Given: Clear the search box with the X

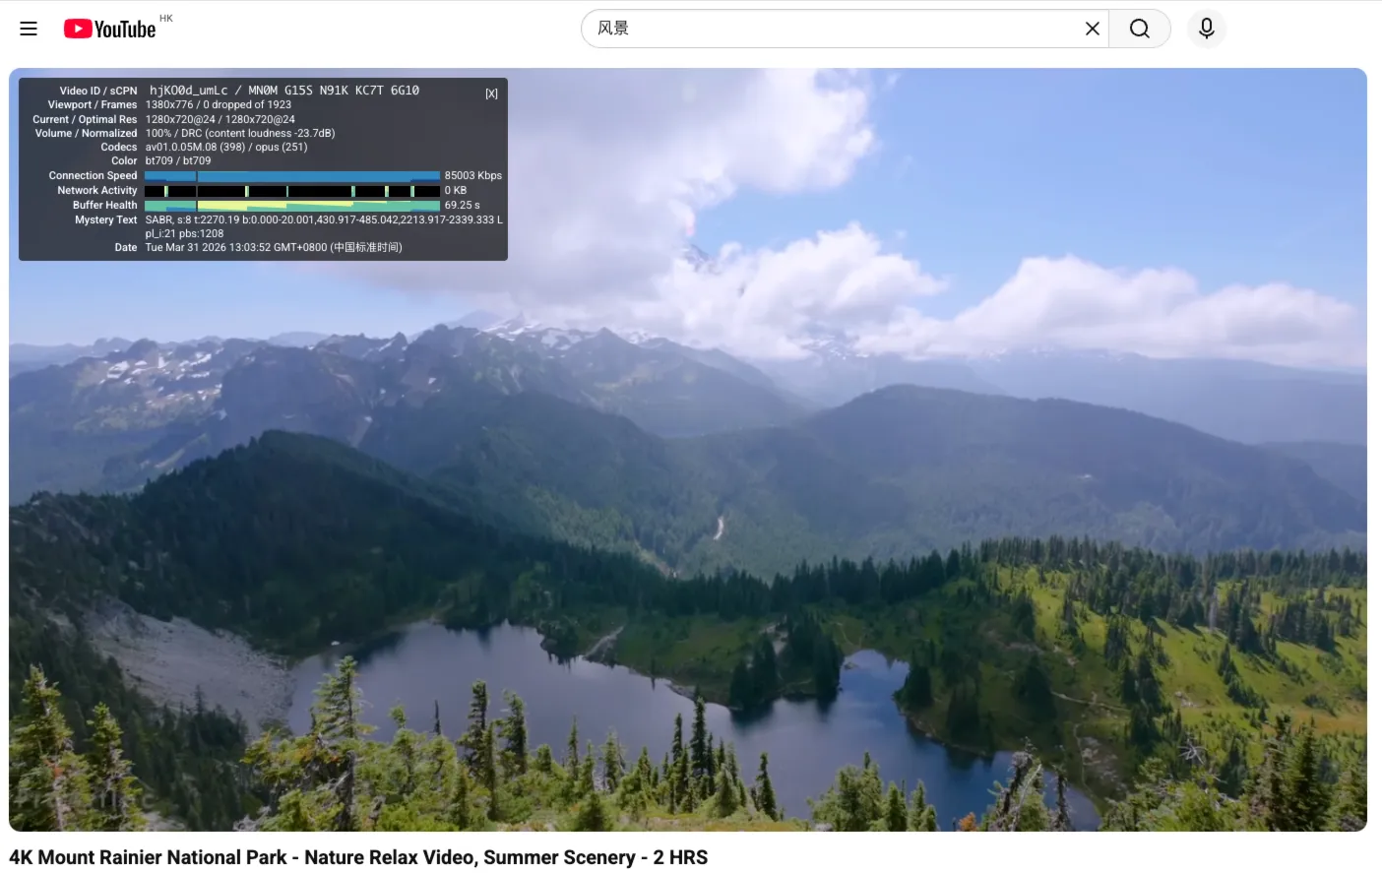Looking at the screenshot, I should click(x=1092, y=29).
